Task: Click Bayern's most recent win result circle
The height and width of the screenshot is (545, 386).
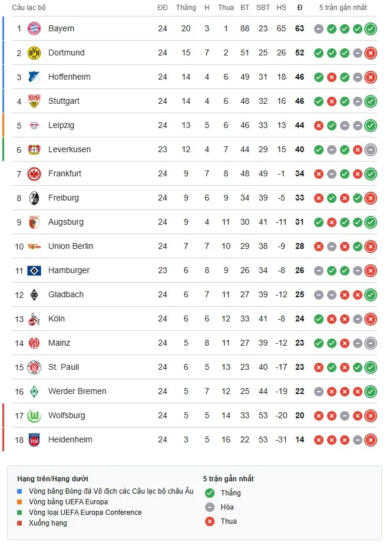Action: 370,28
